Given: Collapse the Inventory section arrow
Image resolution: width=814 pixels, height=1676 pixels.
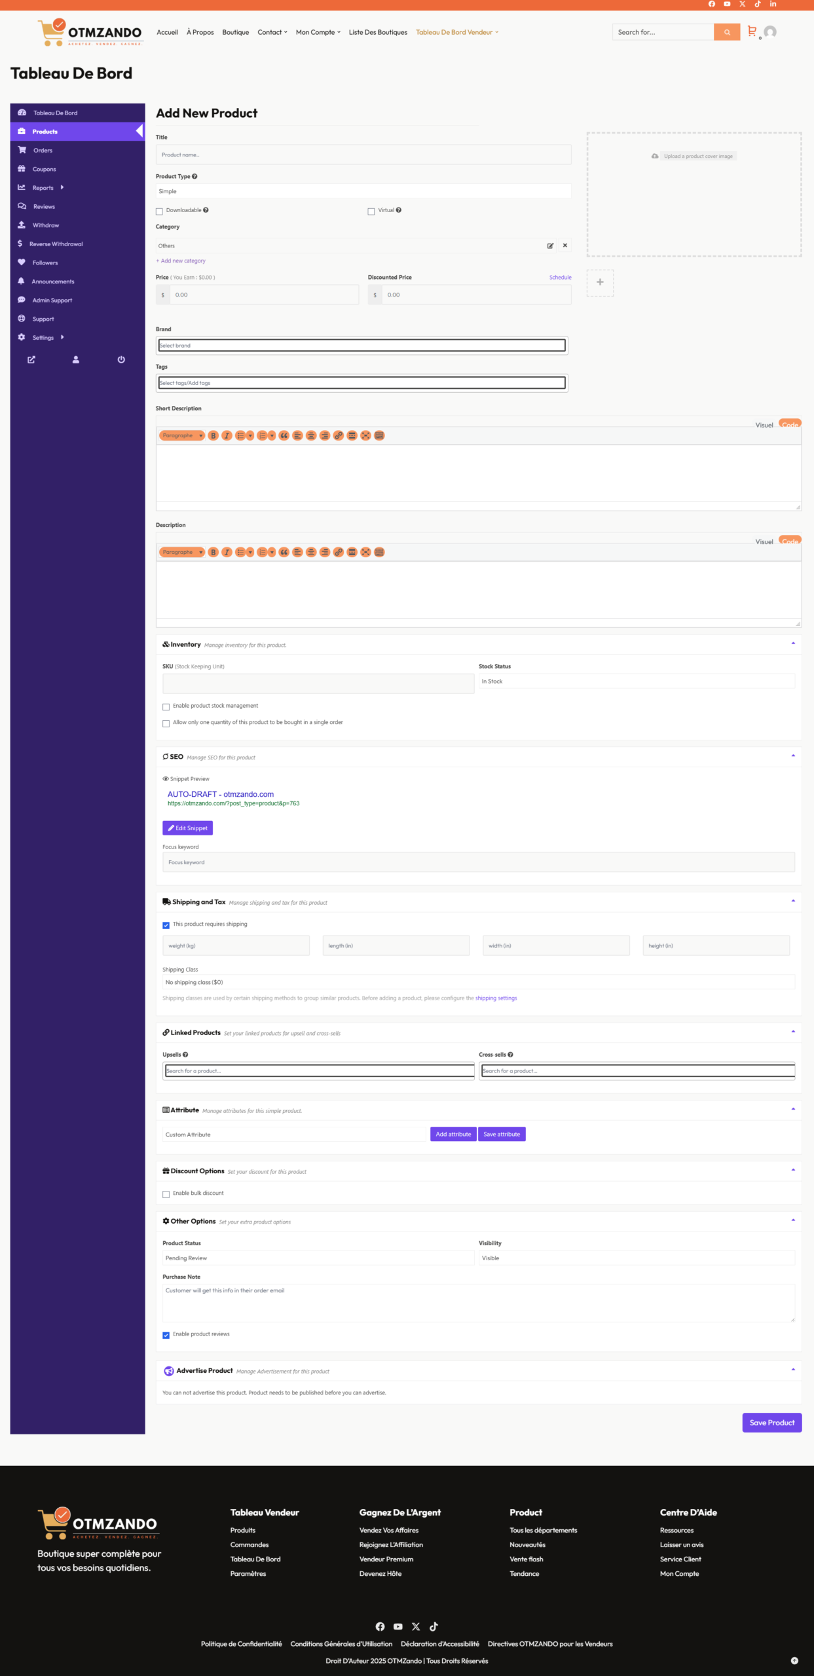Looking at the screenshot, I should coord(792,644).
